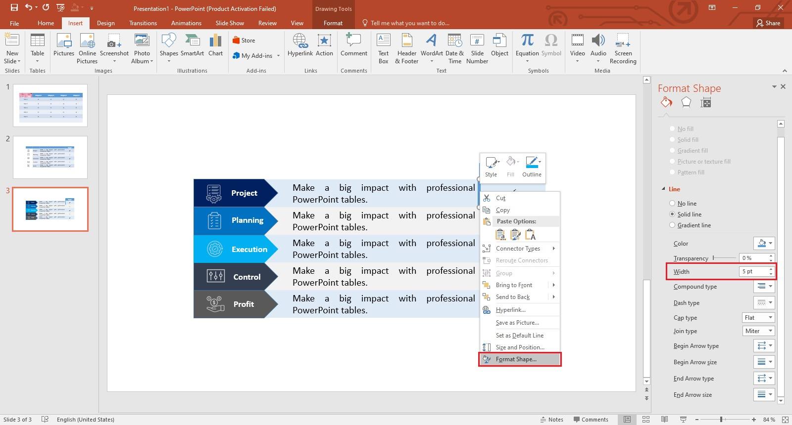Insert a Chart
Image resolution: width=792 pixels, height=425 pixels.
coord(215,45)
